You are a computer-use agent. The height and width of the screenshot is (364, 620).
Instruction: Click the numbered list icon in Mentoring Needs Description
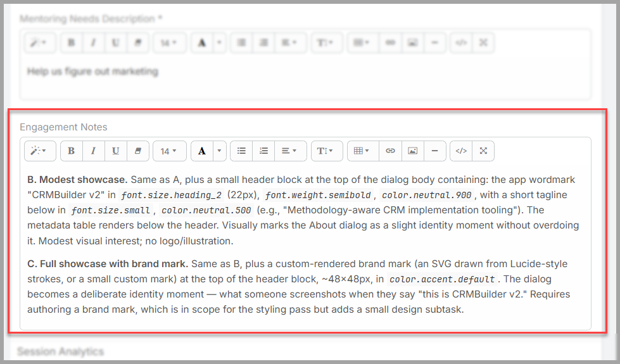coord(263,42)
